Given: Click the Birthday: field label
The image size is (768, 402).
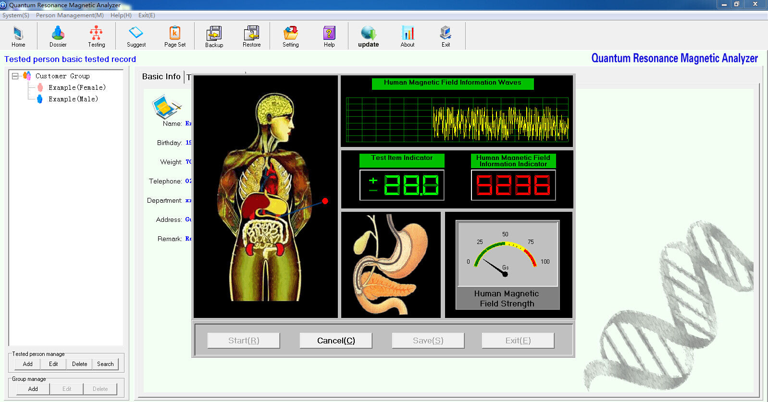Looking at the screenshot, I should point(169,143).
